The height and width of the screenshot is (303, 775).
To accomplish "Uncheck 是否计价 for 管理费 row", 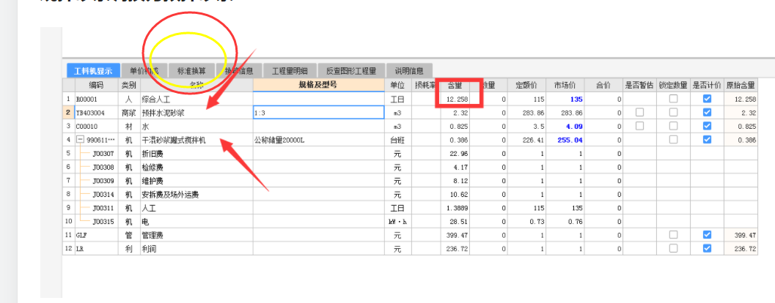I will pos(708,235).
